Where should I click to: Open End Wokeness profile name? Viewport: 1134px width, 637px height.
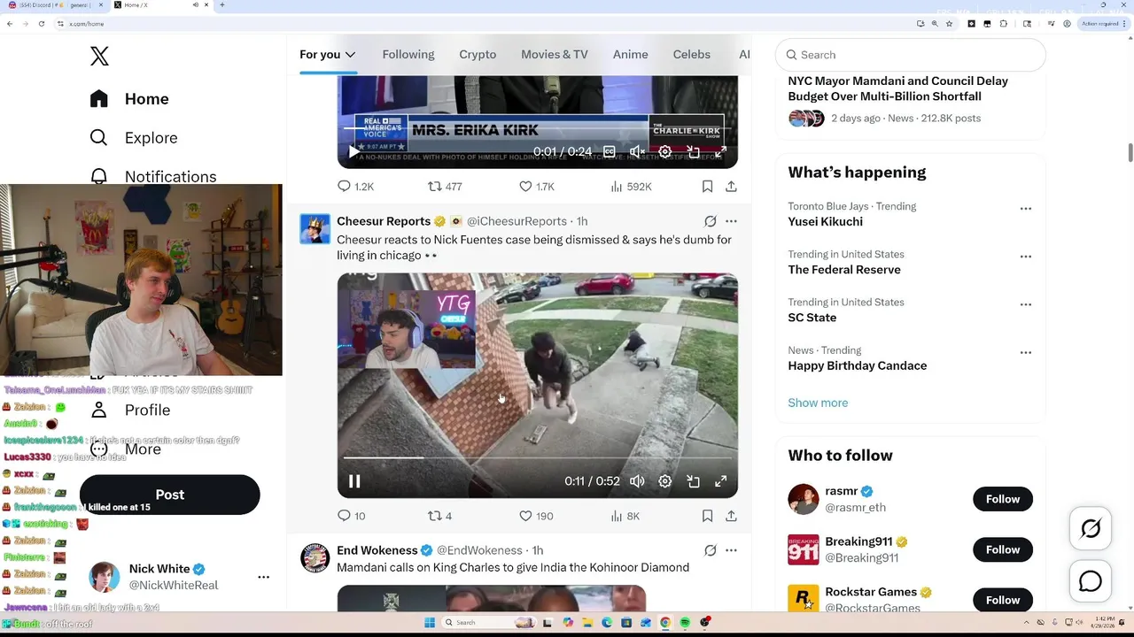[x=377, y=550]
